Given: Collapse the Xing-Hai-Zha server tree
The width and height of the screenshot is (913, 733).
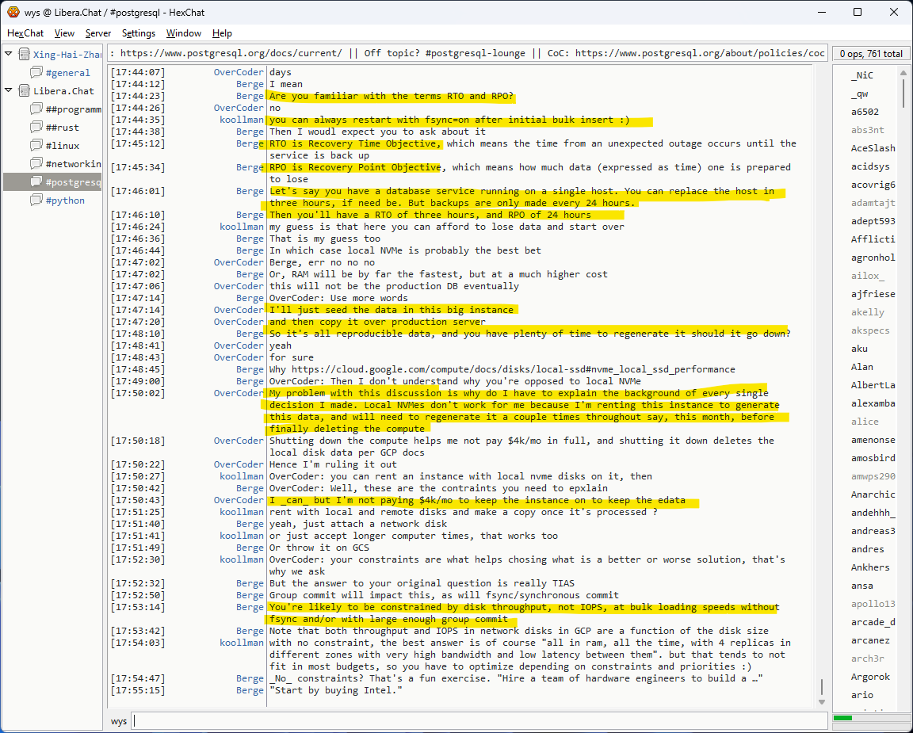Looking at the screenshot, I should pyautogui.click(x=9, y=55).
